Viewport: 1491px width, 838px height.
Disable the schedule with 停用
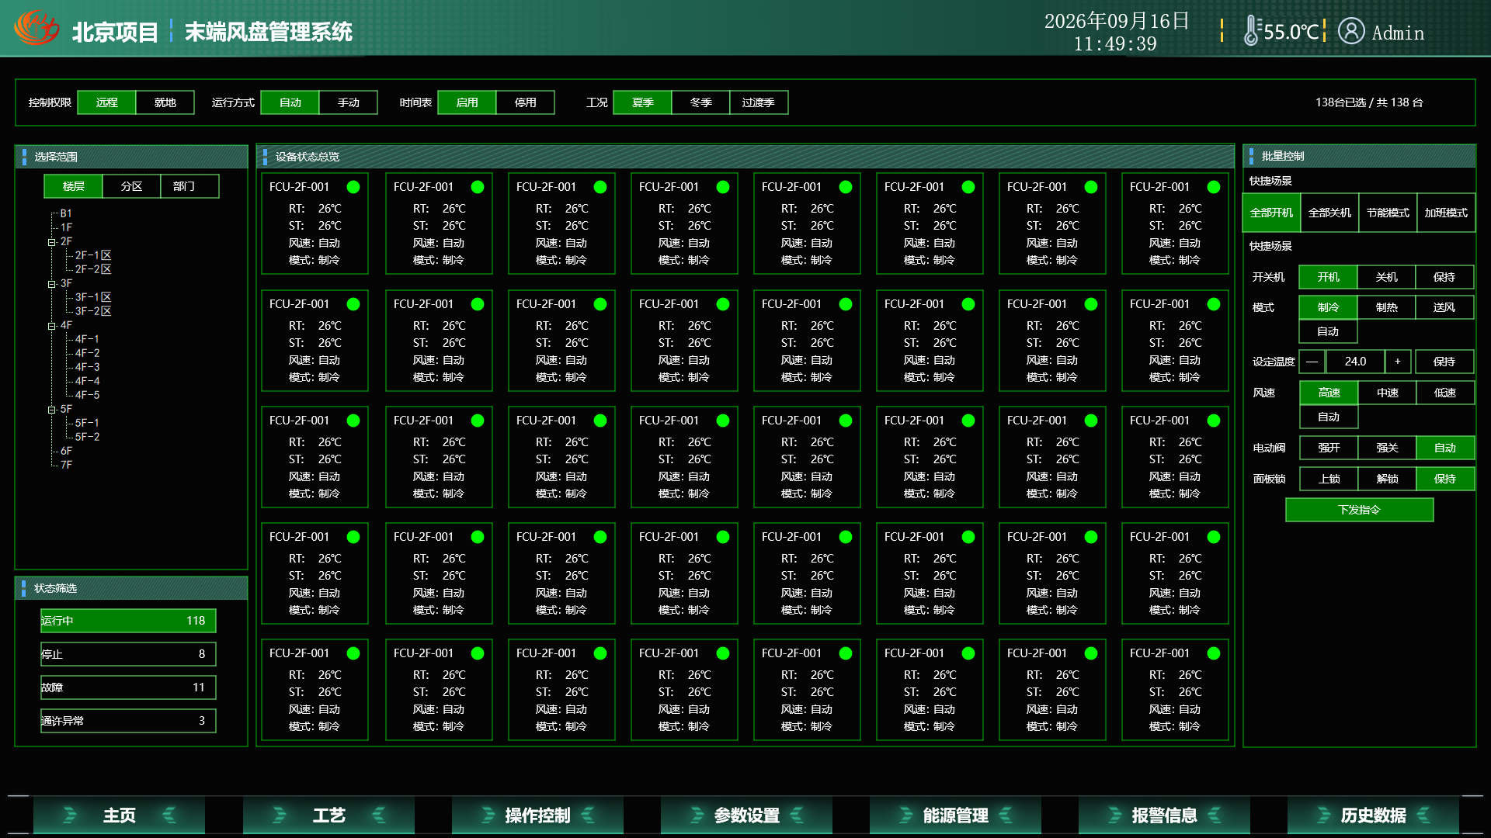pyautogui.click(x=525, y=102)
